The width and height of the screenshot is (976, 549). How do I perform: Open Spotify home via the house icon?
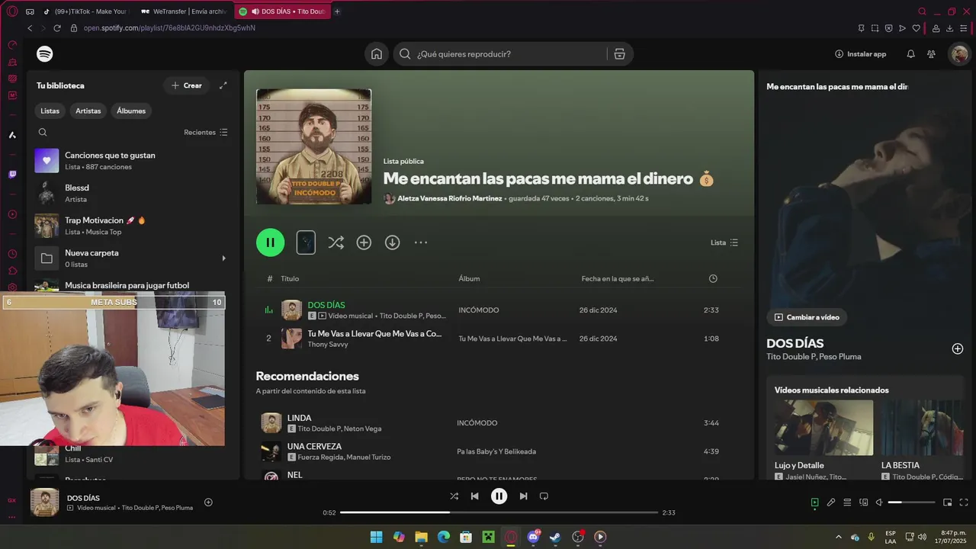(377, 54)
